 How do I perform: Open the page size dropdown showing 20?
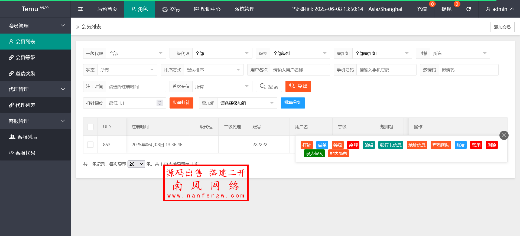coord(136,164)
